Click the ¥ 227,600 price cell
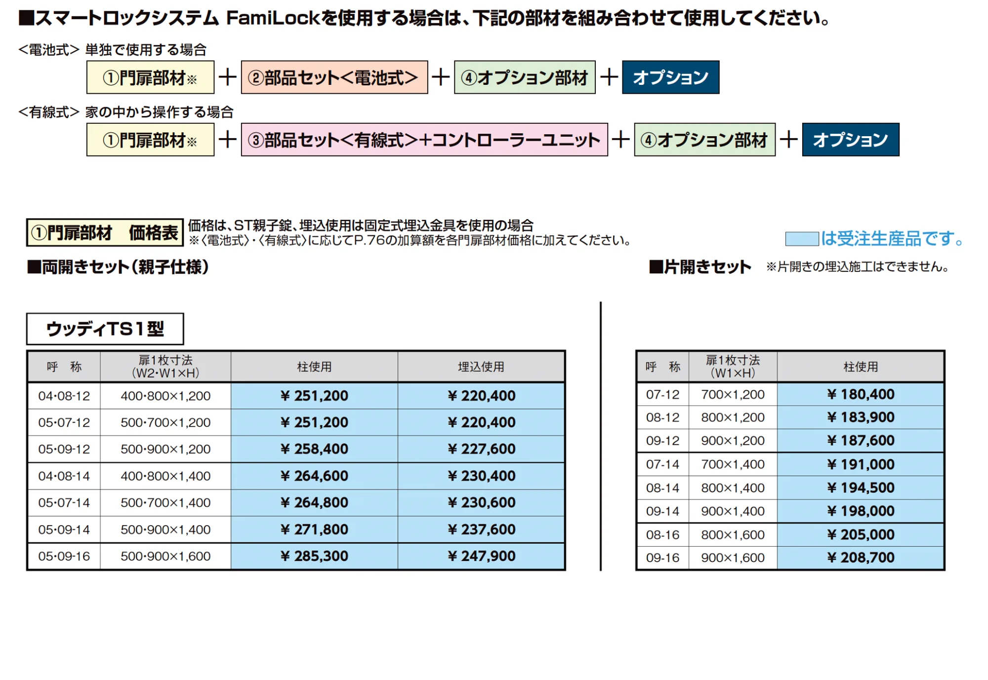 481,449
